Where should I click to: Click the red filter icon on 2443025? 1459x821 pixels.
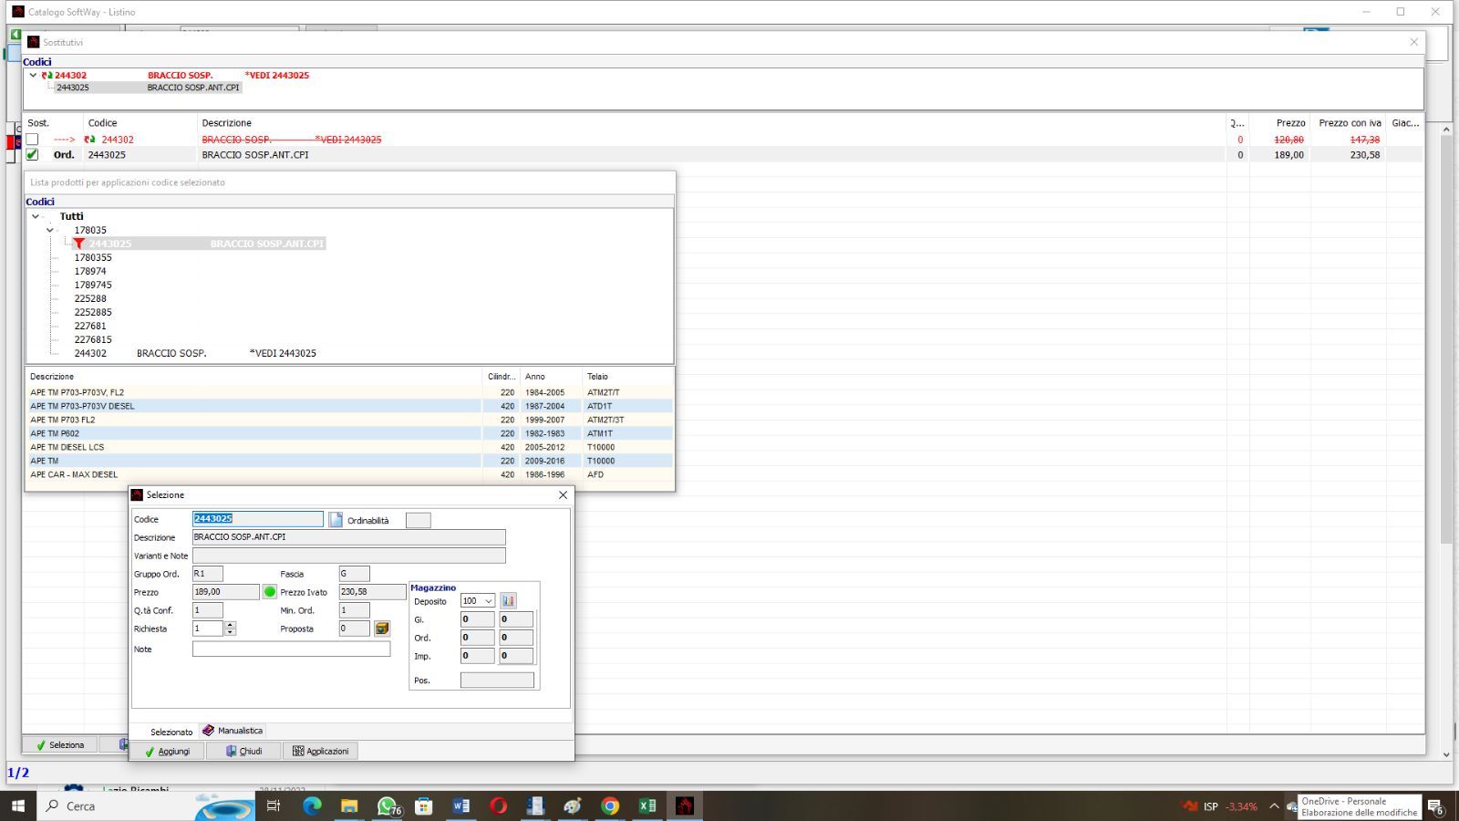point(79,244)
